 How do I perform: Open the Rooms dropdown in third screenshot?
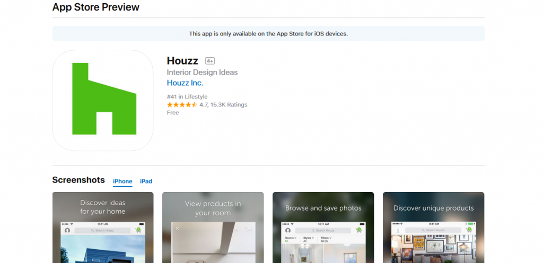(291, 239)
